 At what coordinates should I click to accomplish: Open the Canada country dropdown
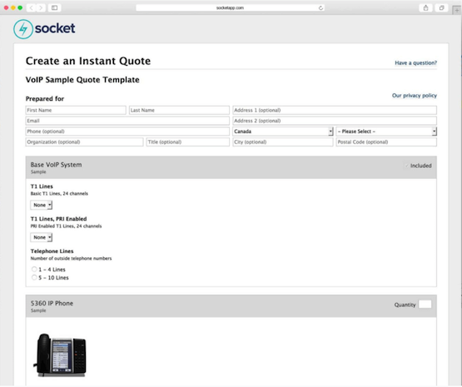pos(283,131)
